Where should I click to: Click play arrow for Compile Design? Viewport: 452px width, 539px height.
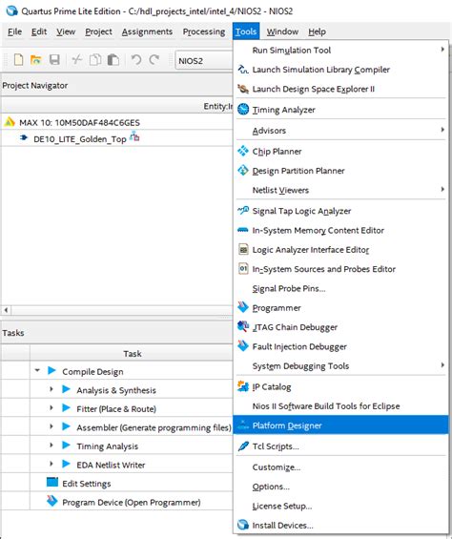coord(51,370)
